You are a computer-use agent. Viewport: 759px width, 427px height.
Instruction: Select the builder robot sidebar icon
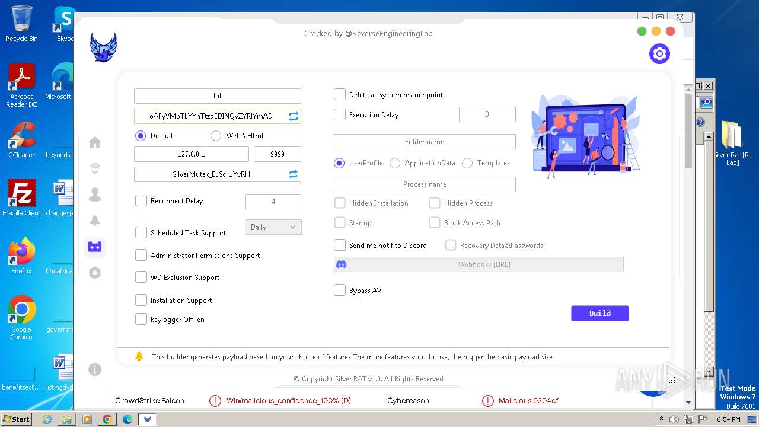tap(95, 247)
